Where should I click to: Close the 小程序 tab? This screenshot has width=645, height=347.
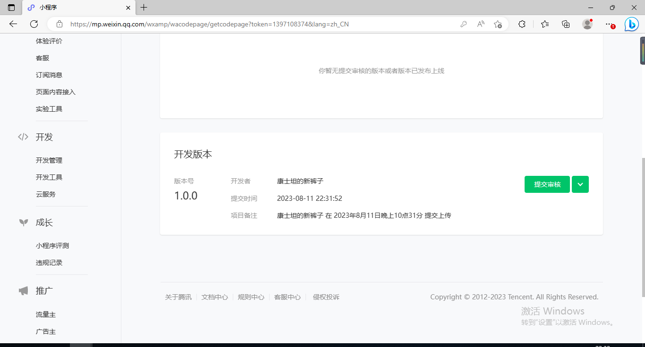pos(128,8)
